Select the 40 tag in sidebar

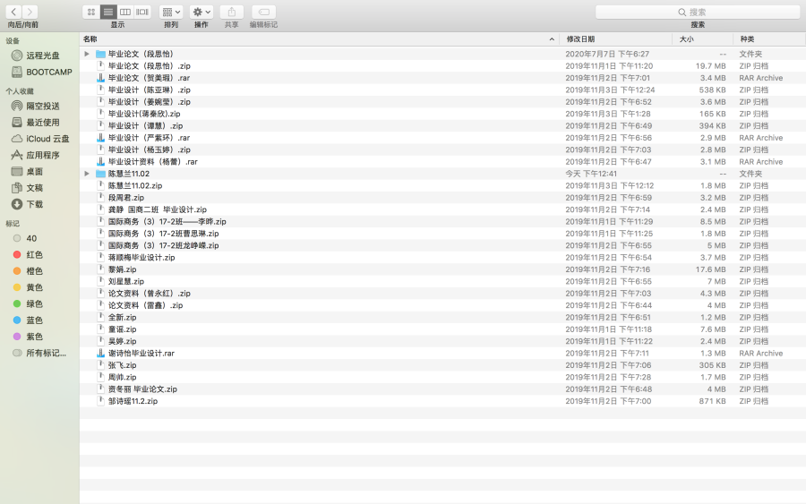25,238
